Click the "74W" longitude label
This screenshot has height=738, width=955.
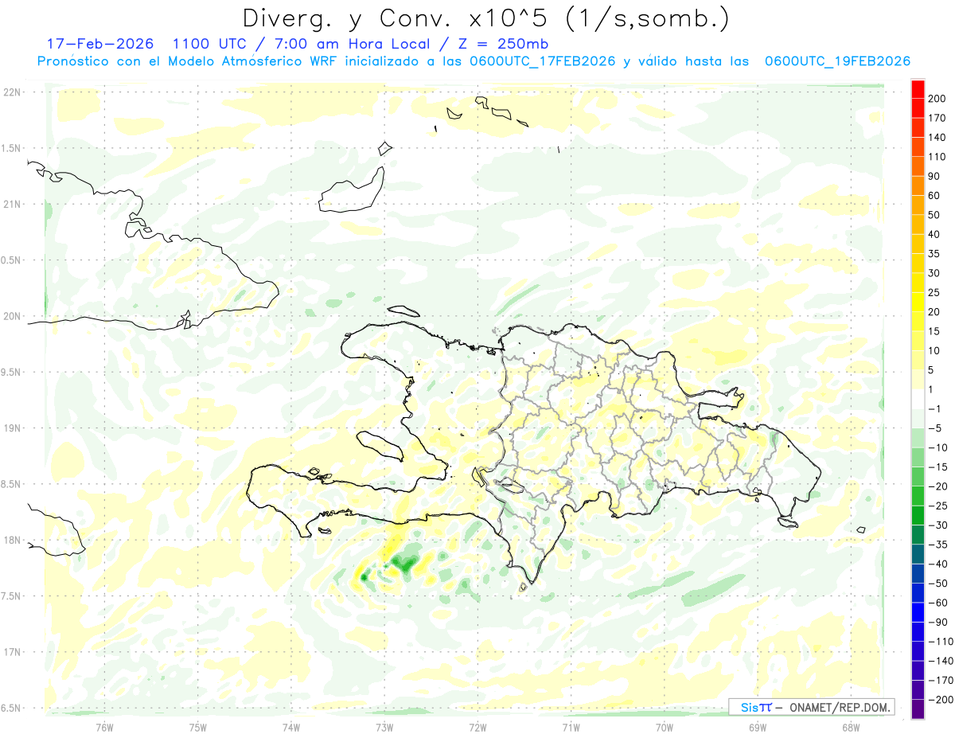coord(291,727)
